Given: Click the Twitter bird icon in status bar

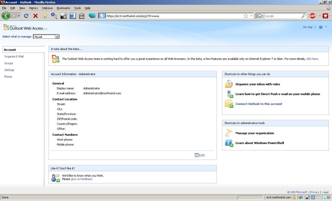Looking at the screenshot, I should (325, 197).
